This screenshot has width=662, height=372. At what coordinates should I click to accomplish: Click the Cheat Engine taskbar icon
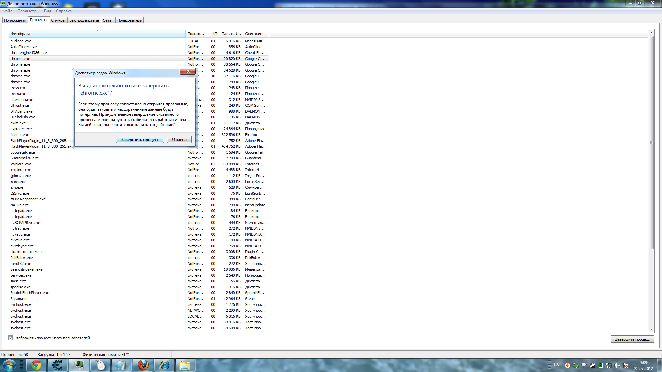click(57, 365)
